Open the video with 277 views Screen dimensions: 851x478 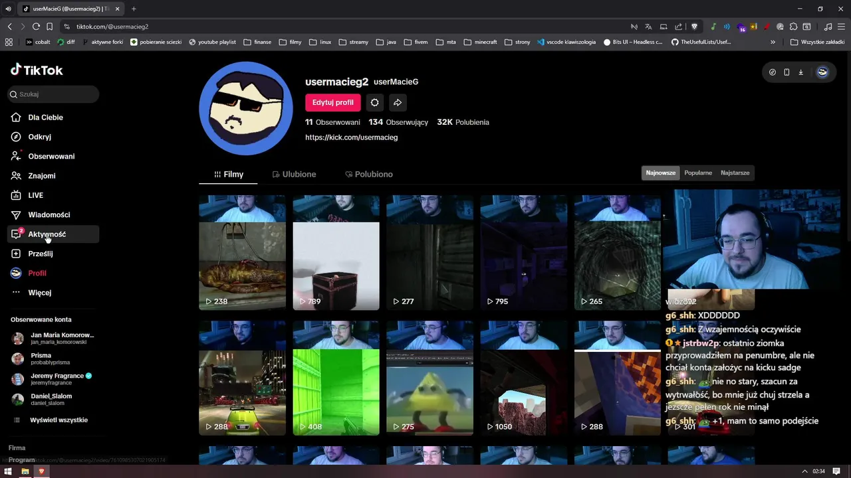[429, 252]
